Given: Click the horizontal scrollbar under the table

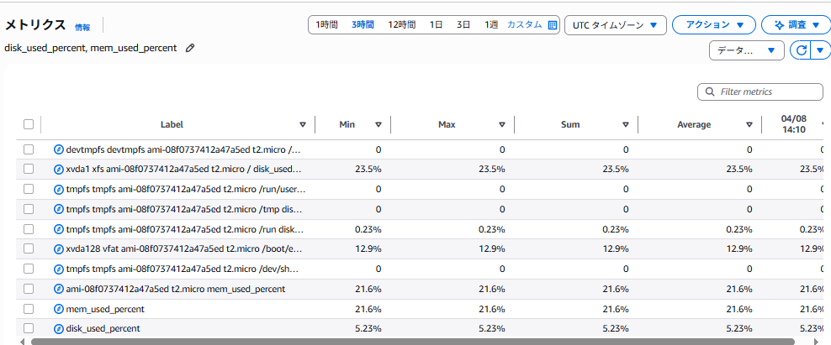Looking at the screenshot, I should [412, 342].
